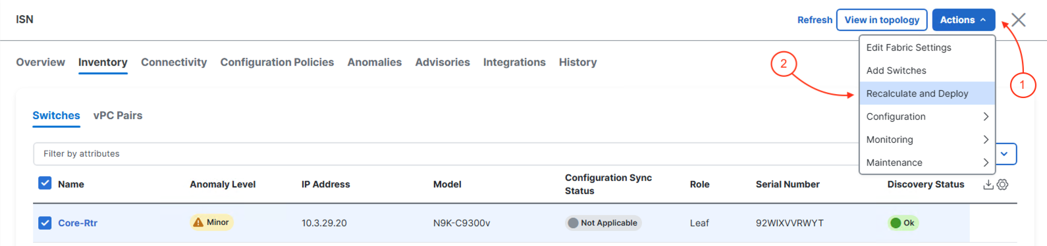Screen dimensions: 1047x246
Task: Open the Core-Rtr switch link
Action: [78, 223]
